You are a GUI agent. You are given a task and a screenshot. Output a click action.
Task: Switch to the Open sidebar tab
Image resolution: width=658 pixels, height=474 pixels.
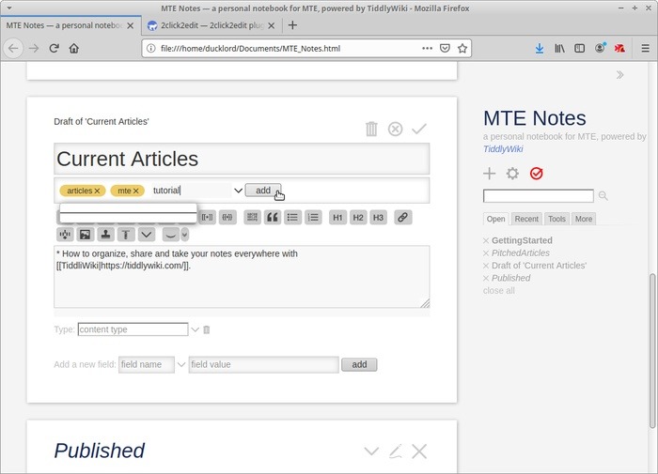pos(495,219)
